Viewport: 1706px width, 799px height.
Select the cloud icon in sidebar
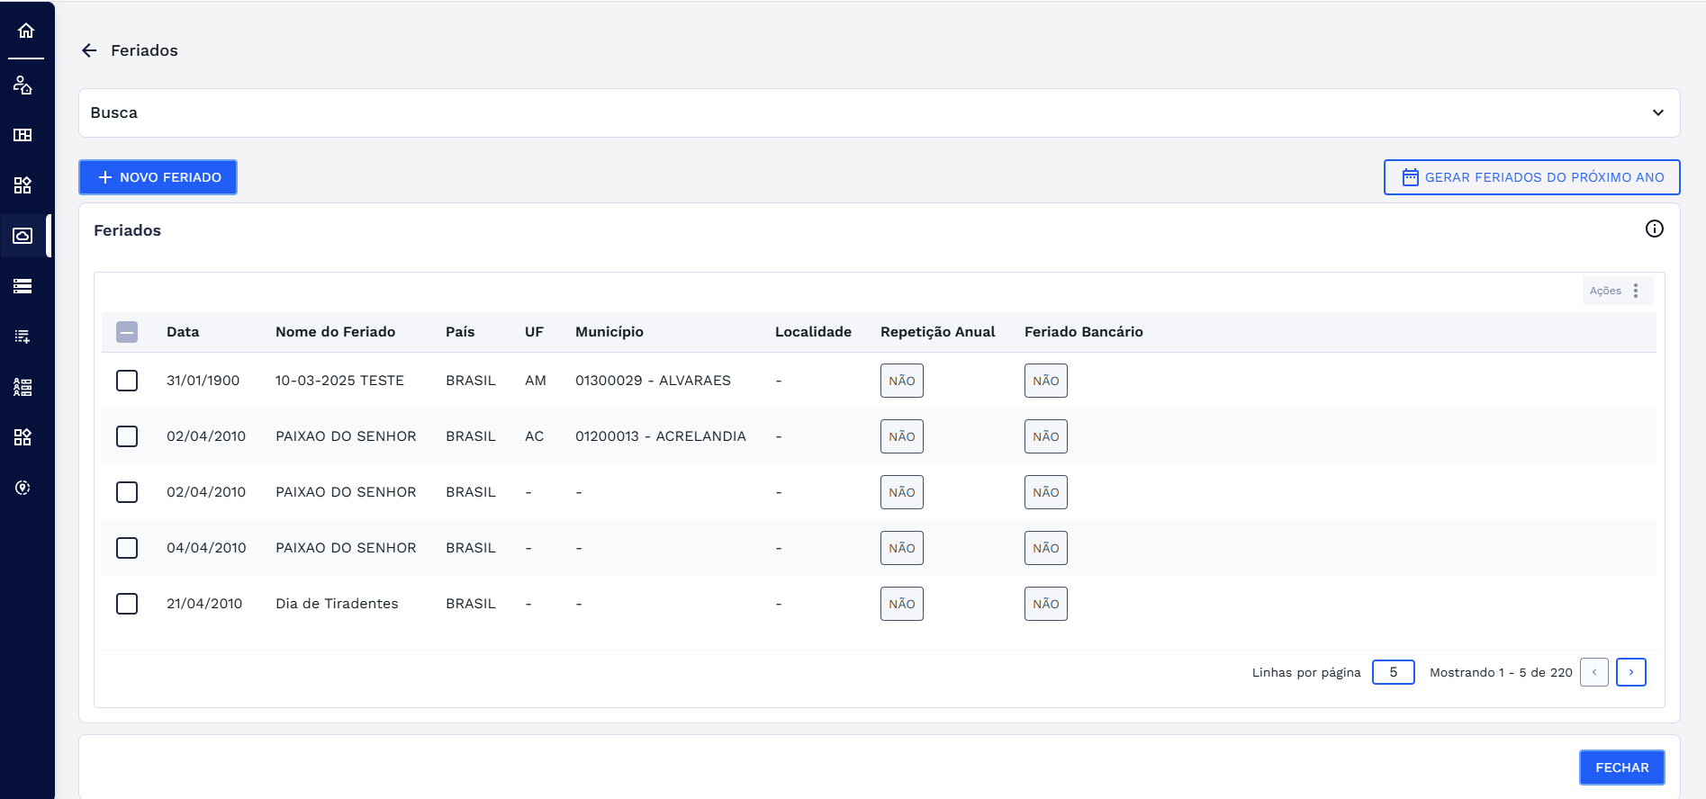(23, 236)
